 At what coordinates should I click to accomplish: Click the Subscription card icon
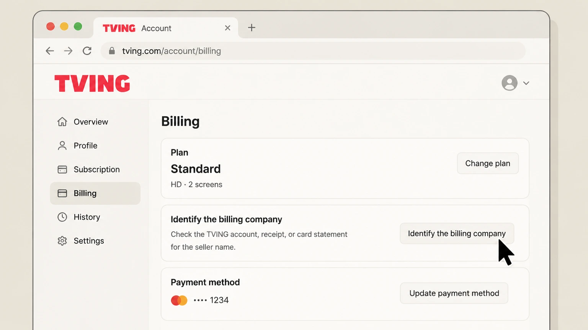click(62, 169)
